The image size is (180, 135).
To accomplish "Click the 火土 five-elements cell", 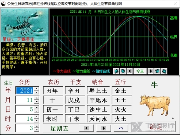I will tap(122, 119).
